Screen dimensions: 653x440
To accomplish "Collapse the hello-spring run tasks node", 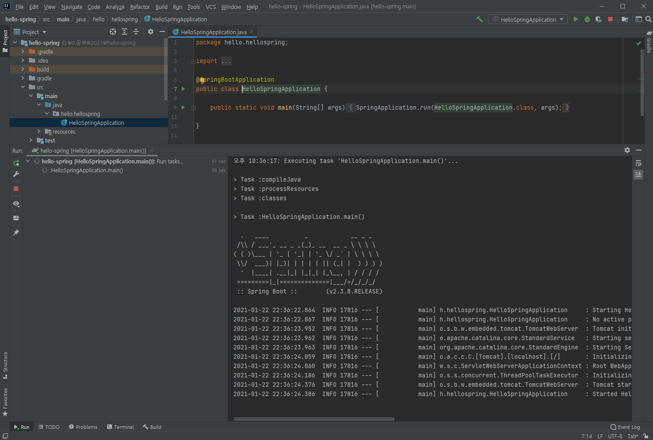I will (28, 161).
